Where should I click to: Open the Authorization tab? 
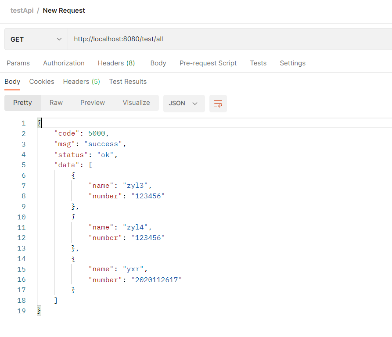(64, 63)
